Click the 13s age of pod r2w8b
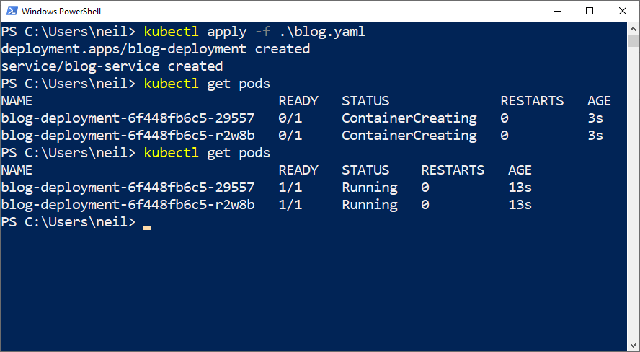The width and height of the screenshot is (640, 352). click(x=520, y=205)
